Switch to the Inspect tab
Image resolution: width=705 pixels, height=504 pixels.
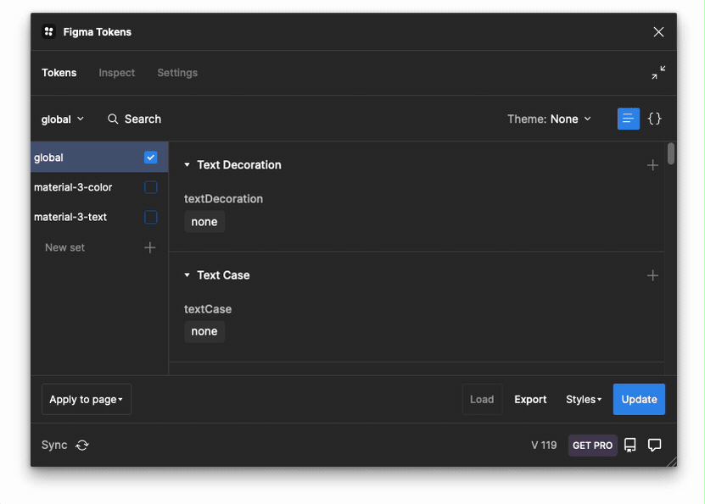coord(116,73)
